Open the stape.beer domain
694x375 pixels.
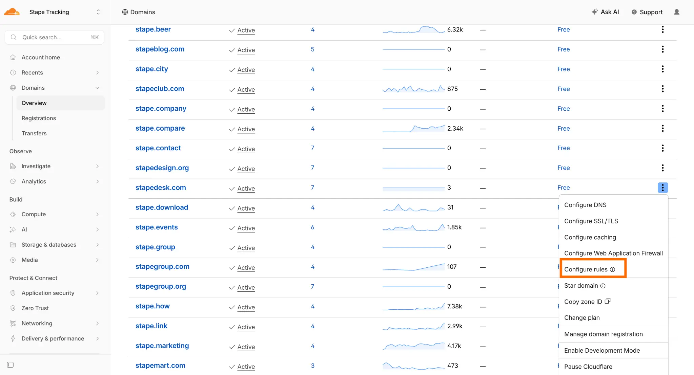153,29
